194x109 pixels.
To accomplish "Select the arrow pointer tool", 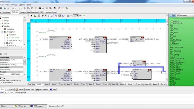I will (32, 16).
